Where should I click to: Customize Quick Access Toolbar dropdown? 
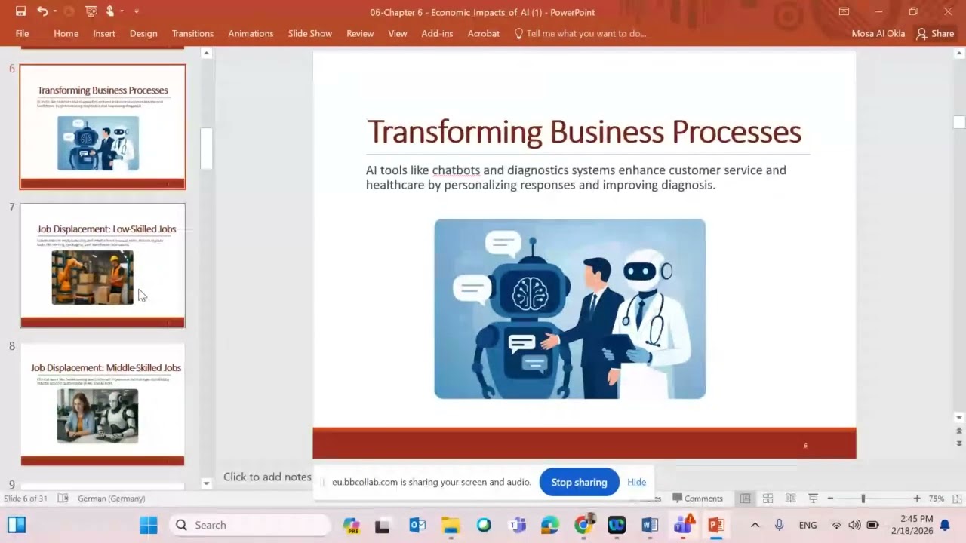[x=137, y=12]
